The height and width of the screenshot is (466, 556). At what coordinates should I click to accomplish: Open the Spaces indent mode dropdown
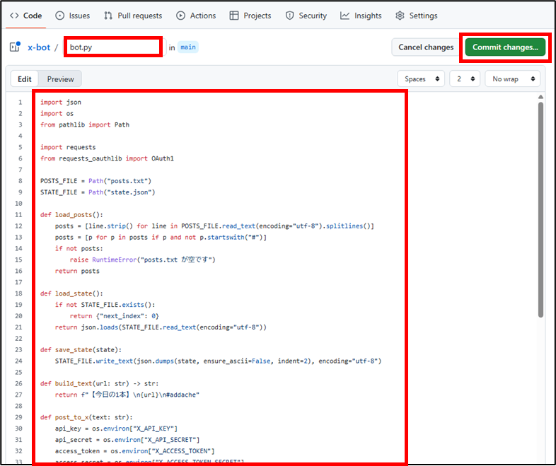[x=420, y=79]
